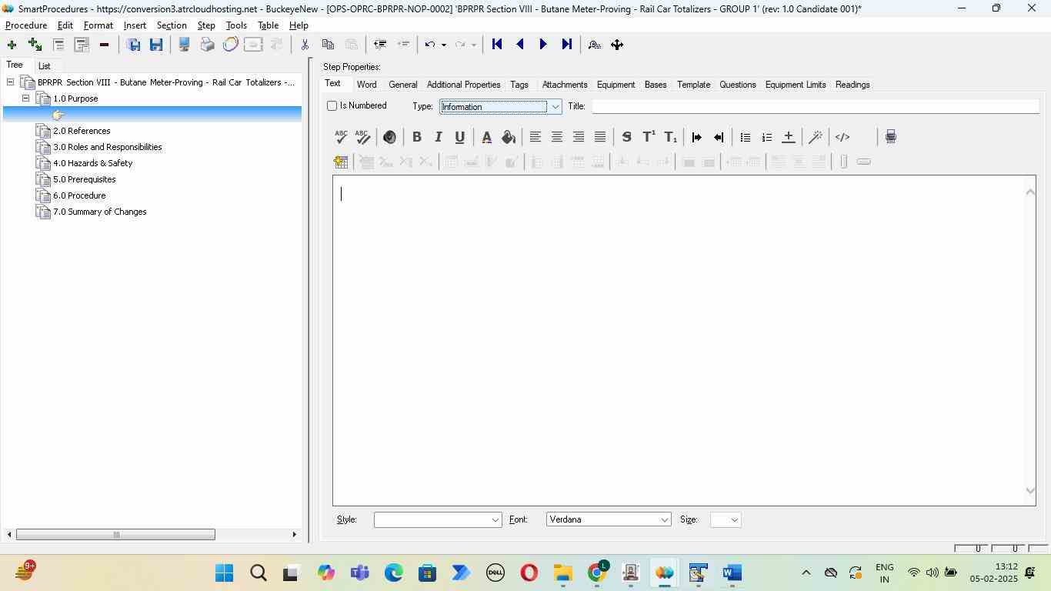Switch to the Additional Properties tab
The height and width of the screenshot is (591, 1051).
click(x=463, y=85)
